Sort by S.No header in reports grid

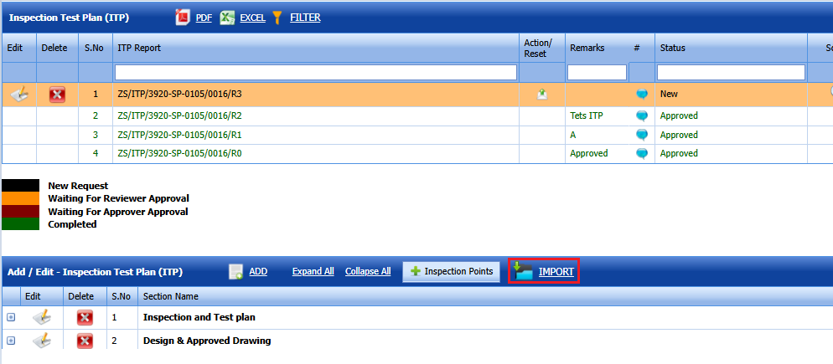coord(94,48)
